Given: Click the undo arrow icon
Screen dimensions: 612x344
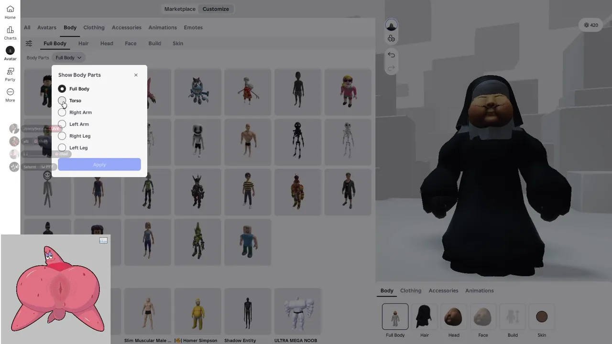Looking at the screenshot, I should [x=391, y=55].
